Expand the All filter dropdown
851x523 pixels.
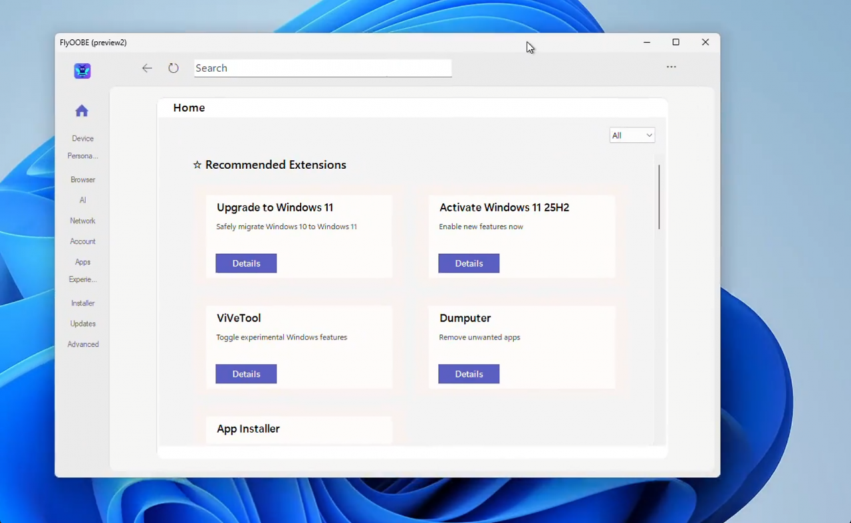click(632, 136)
